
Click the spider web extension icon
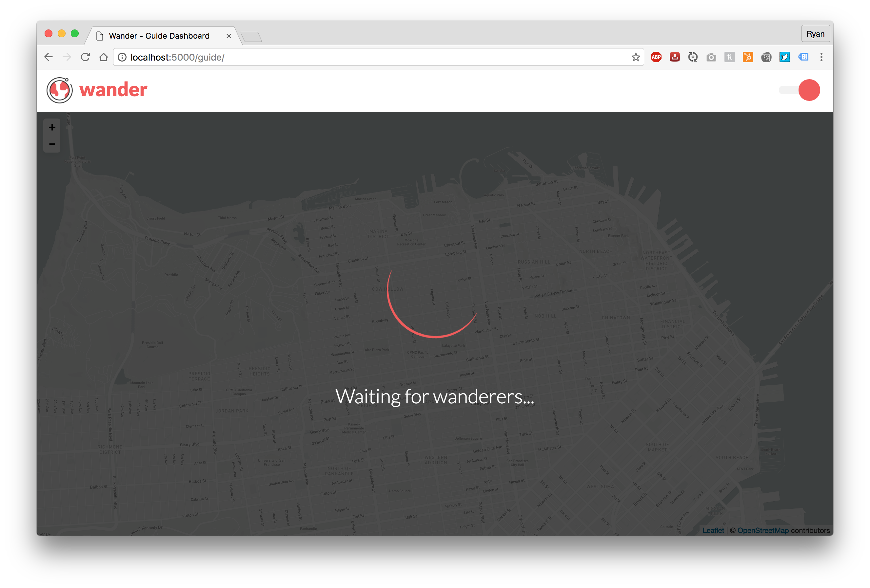click(x=766, y=57)
